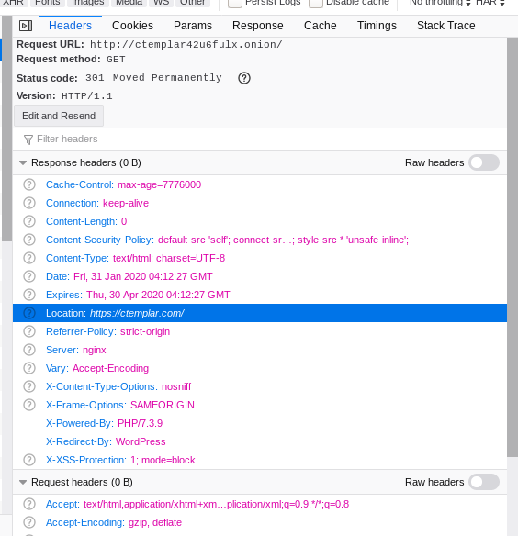Select the Referrer-Policy strict-origin row
This screenshot has width=518, height=536.
pos(260,331)
